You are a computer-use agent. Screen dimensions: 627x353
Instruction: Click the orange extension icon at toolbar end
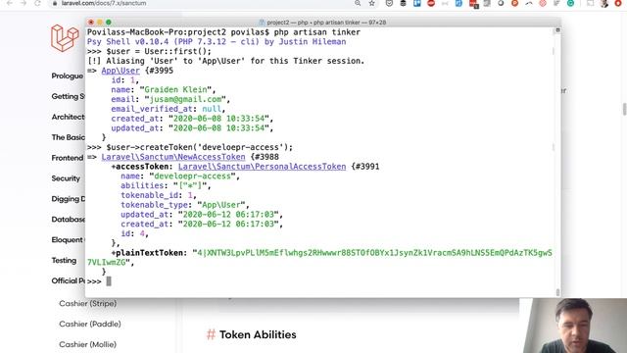[618, 3]
